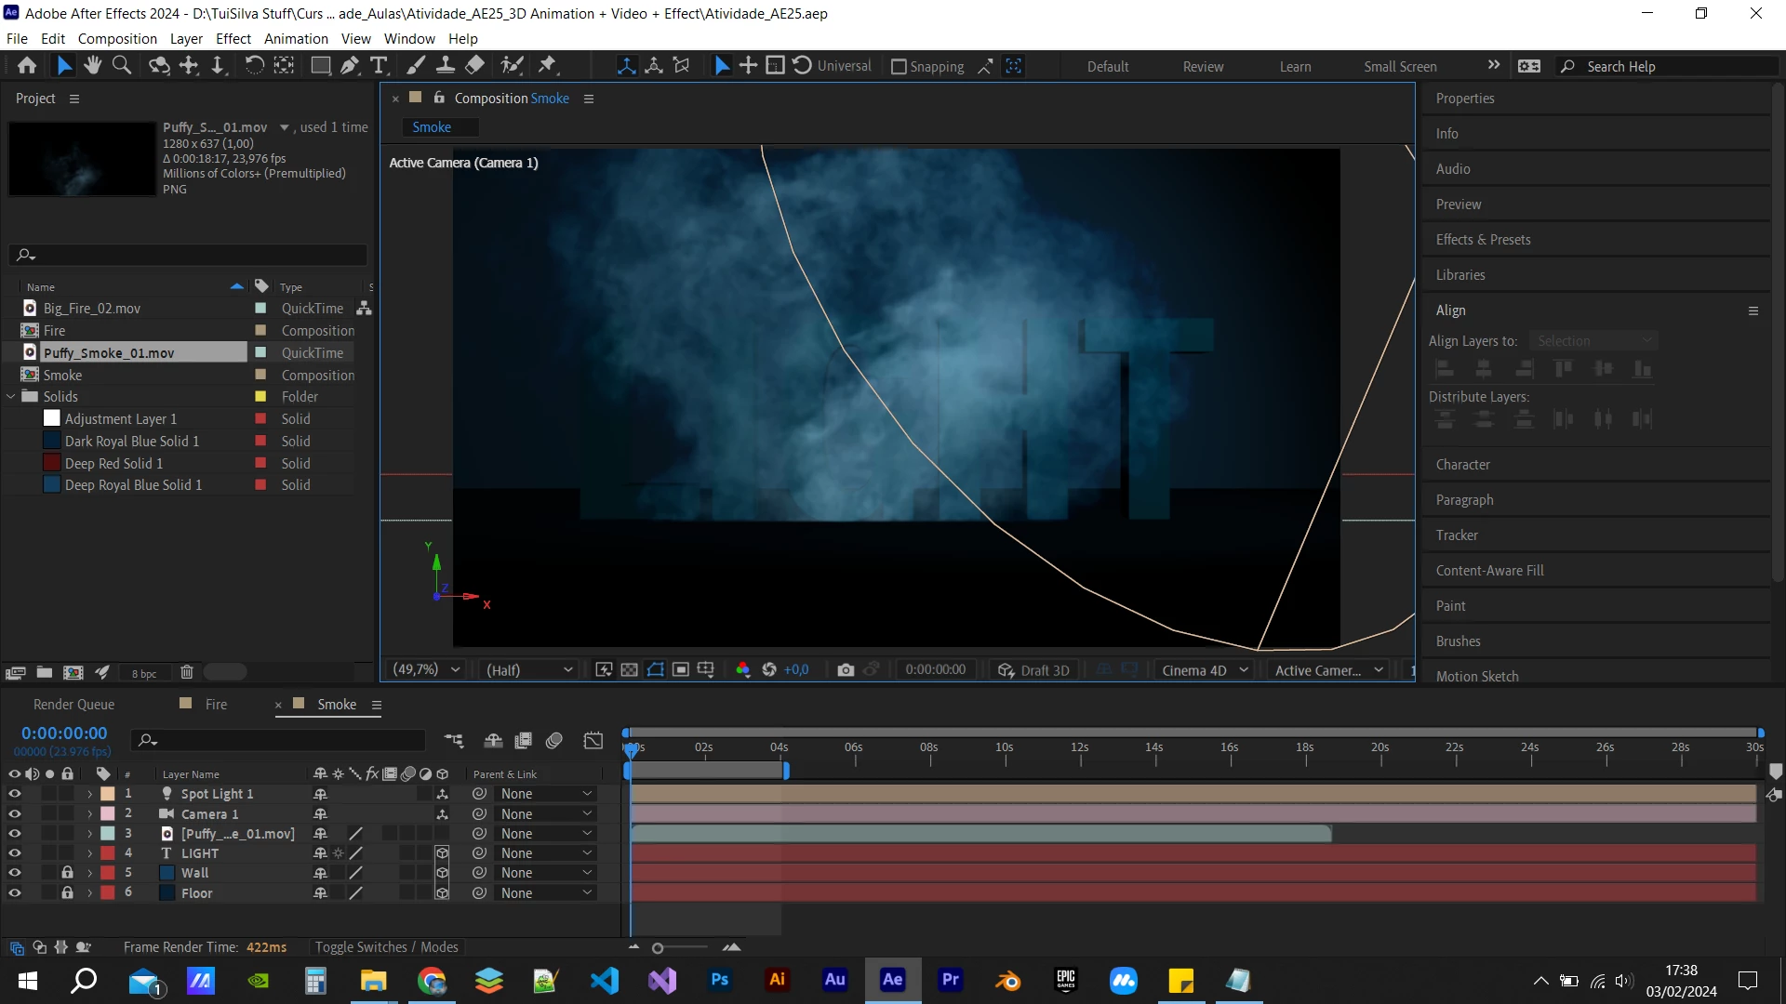
Task: Open the Cinema 4D renderer dropdown
Action: pyautogui.click(x=1205, y=670)
